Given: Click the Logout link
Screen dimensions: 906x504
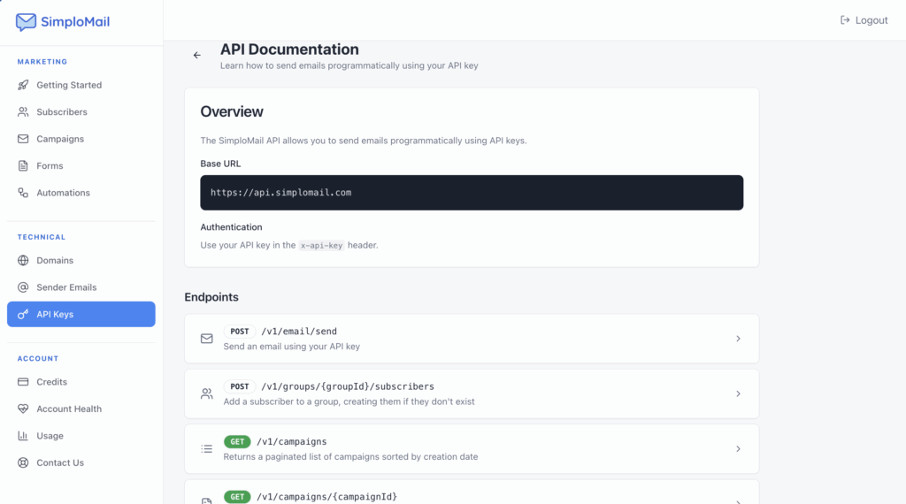Looking at the screenshot, I should tap(864, 20).
